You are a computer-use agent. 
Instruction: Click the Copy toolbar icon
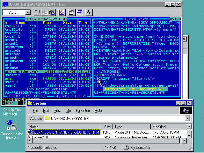tap(45, 12)
